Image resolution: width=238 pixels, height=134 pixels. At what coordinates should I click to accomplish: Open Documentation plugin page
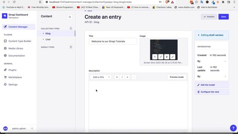click(x=15, y=55)
